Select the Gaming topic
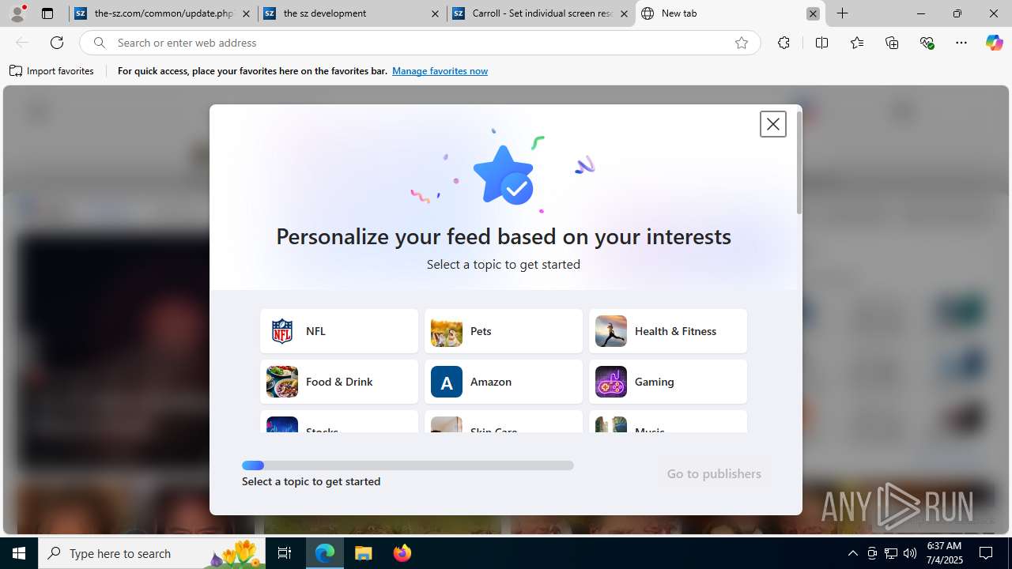 coord(668,382)
